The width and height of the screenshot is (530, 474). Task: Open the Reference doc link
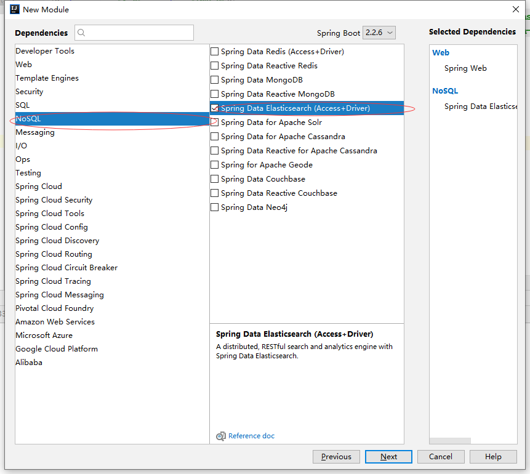tap(251, 436)
